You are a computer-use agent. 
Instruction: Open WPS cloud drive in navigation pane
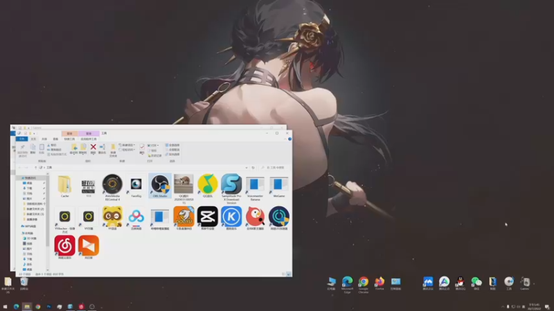pos(29,227)
